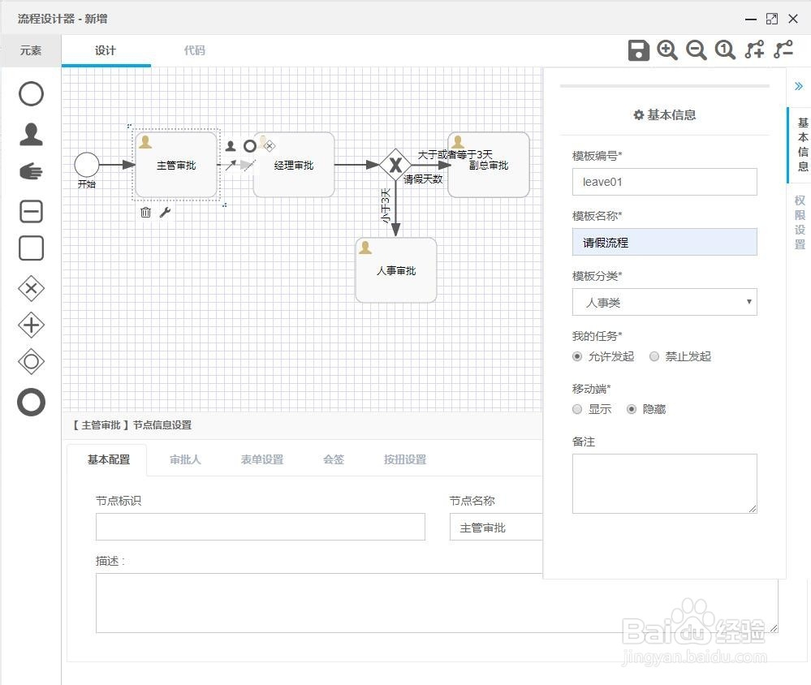
Task: Select the 允许发起 radio button
Action: [576, 356]
